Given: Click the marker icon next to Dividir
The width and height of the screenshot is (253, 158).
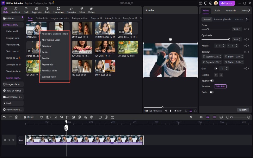Looking at the screenshot, I should tap(41, 117).
